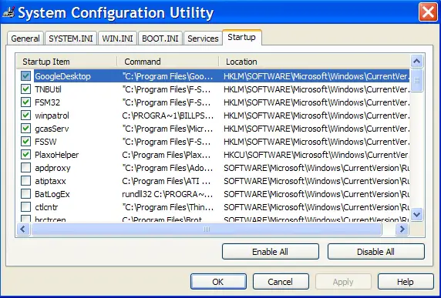The height and width of the screenshot is (298, 441).
Task: Sort by the Command column header
Action: pos(167,62)
